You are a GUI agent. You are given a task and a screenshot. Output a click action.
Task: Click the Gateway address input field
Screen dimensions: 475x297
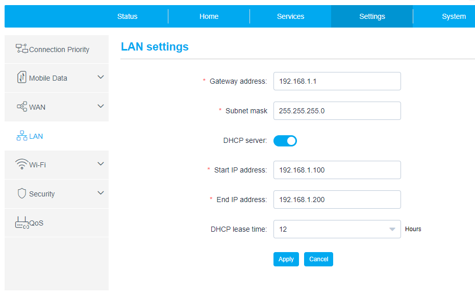[x=337, y=81]
